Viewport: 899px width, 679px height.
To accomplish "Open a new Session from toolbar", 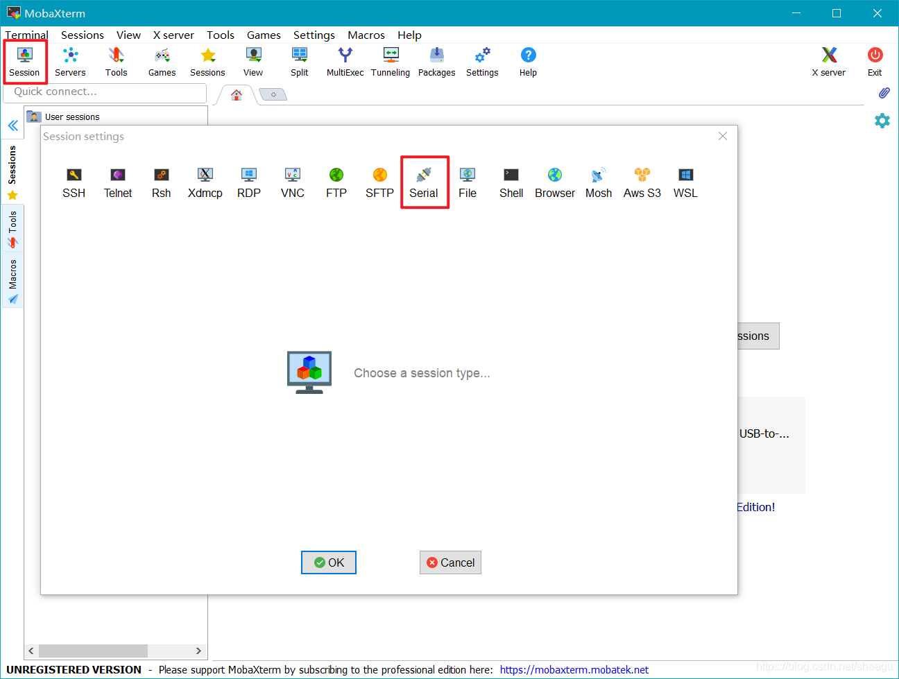I will tap(25, 62).
